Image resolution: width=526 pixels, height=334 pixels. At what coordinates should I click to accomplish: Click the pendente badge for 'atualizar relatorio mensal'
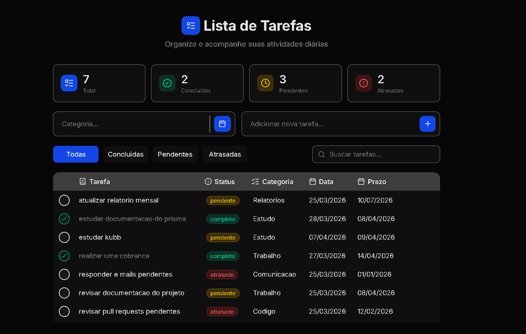(223, 201)
